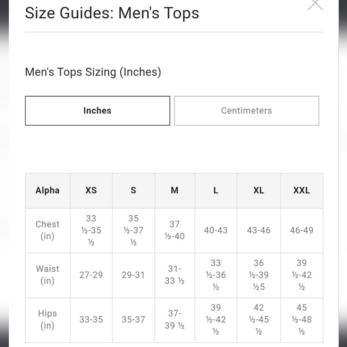Select the Inches unit button
Screen dimensions: 347x347
tap(98, 111)
